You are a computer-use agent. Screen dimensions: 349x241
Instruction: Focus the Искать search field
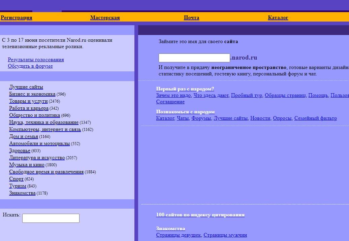pyautogui.click(x=51, y=218)
